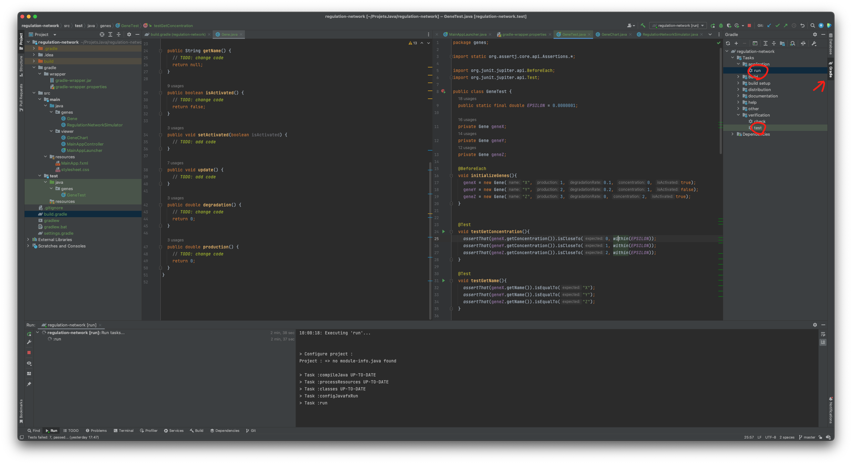
Task: Toggle the Database tool window
Action: pyautogui.click(x=831, y=44)
